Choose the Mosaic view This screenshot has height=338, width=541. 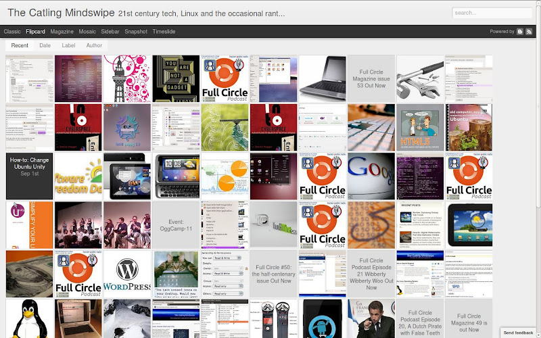[x=87, y=31]
